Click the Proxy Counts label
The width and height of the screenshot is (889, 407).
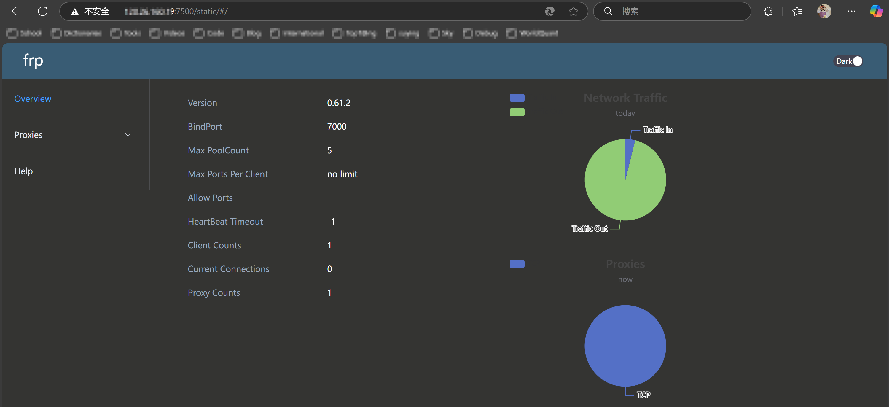click(214, 293)
